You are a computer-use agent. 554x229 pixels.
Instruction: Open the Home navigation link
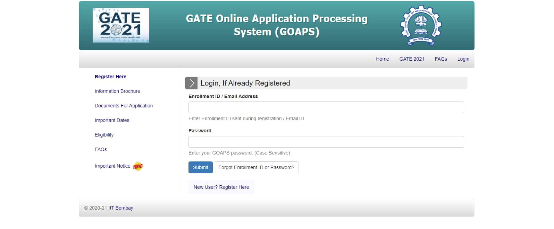point(383,59)
